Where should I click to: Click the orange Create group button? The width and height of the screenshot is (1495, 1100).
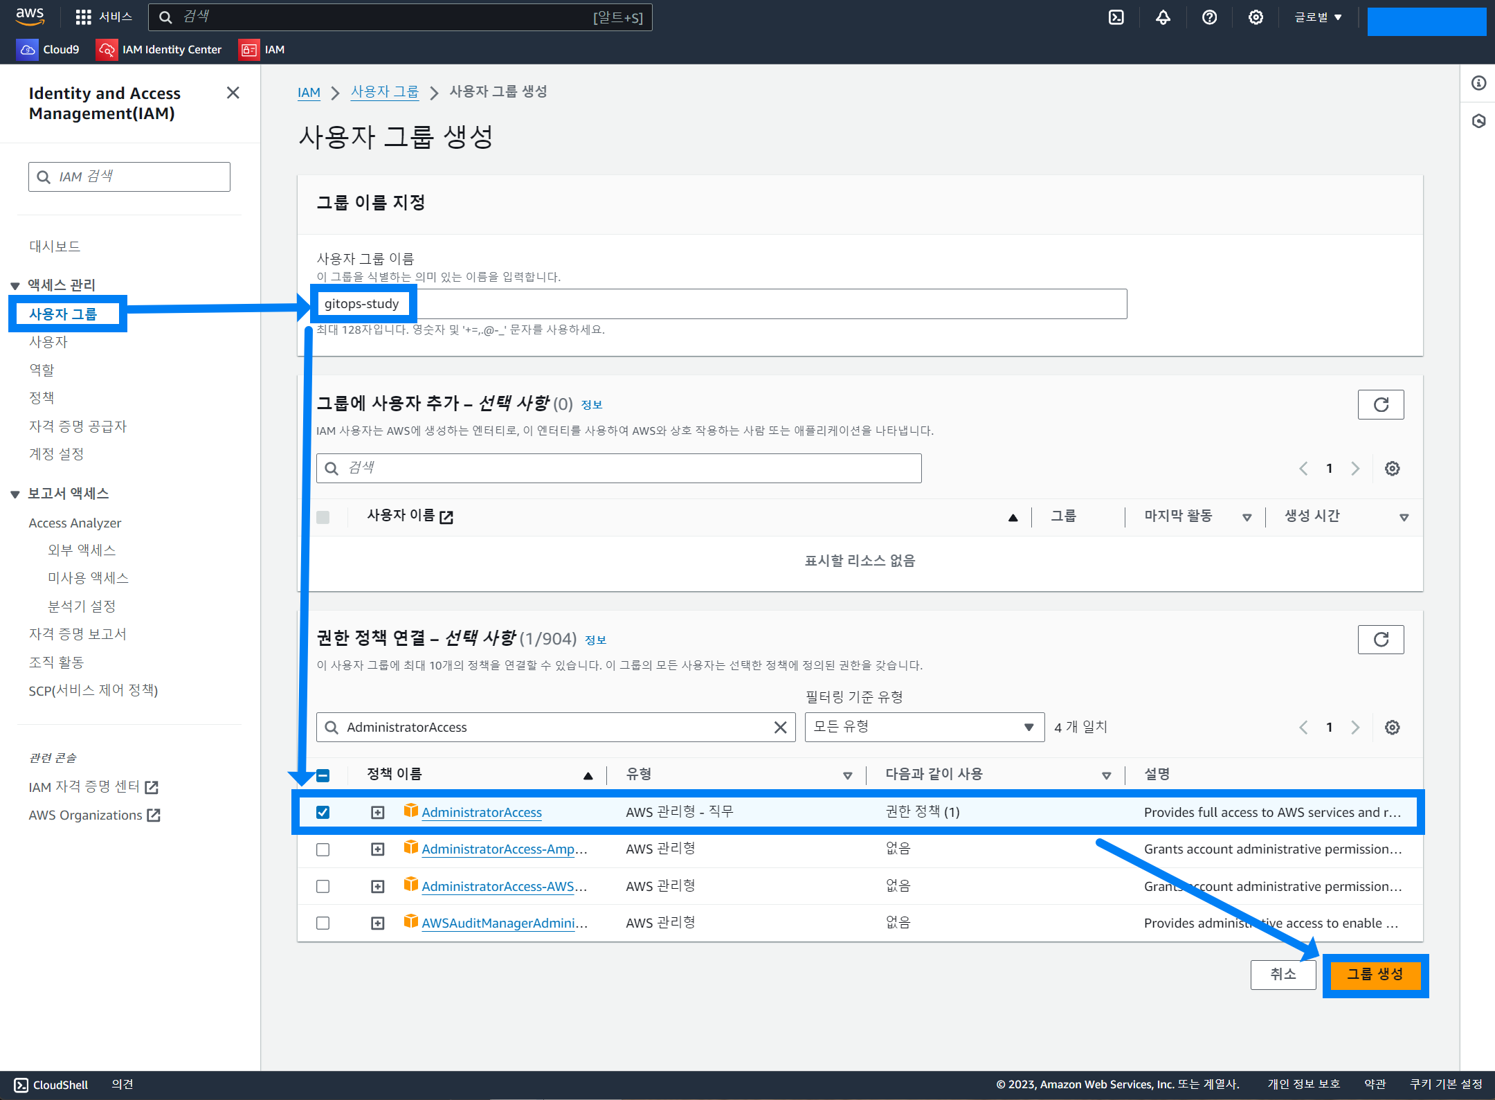[1375, 975]
